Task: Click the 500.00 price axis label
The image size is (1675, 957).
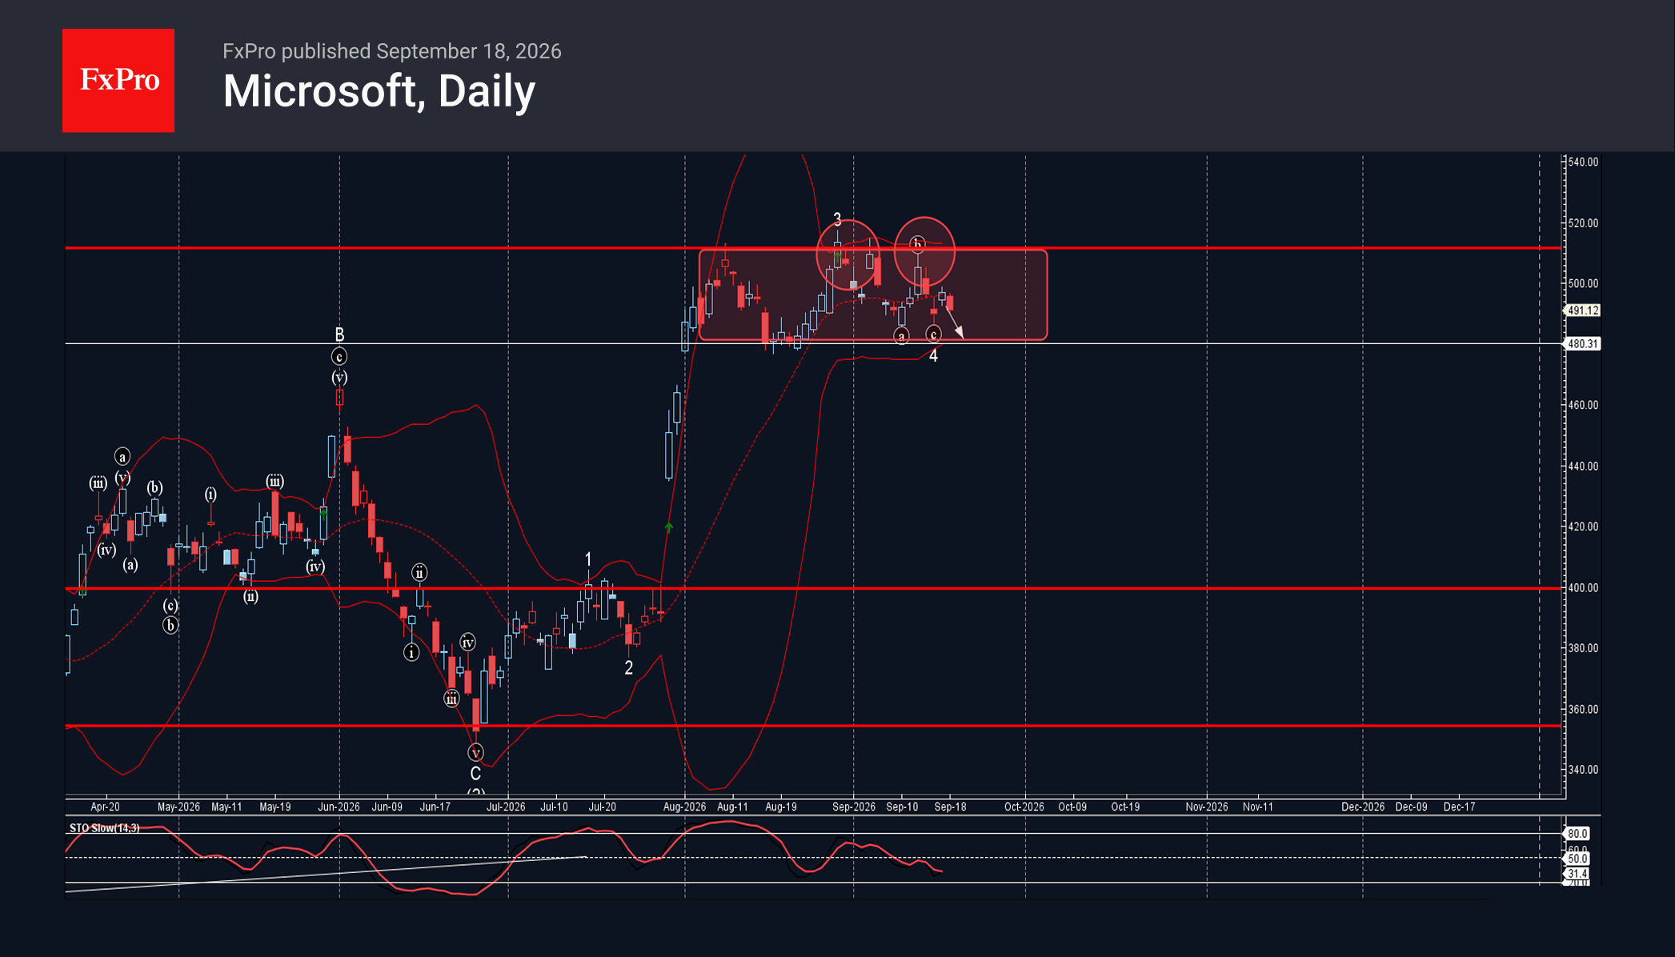Action: click(1583, 284)
